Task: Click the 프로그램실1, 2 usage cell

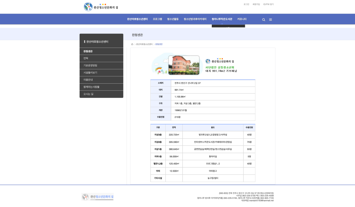Action: coord(213,164)
